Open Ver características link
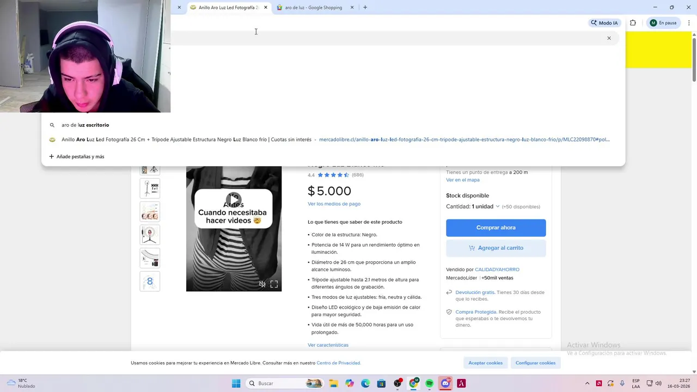The width and height of the screenshot is (697, 392). 328,345
